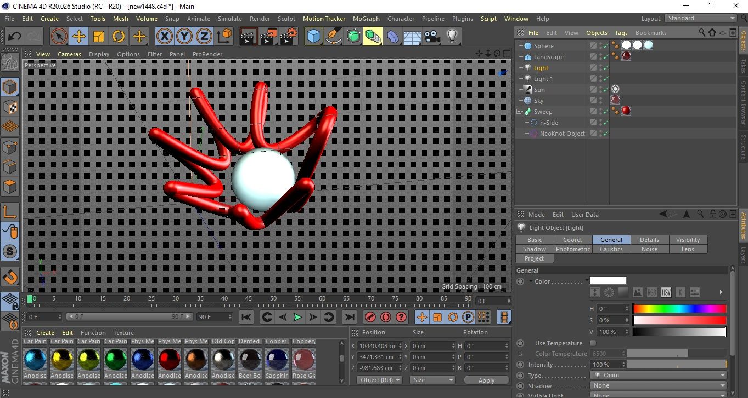Toggle X-axis lock icon
Image resolution: width=748 pixels, height=398 pixels.
164,37
